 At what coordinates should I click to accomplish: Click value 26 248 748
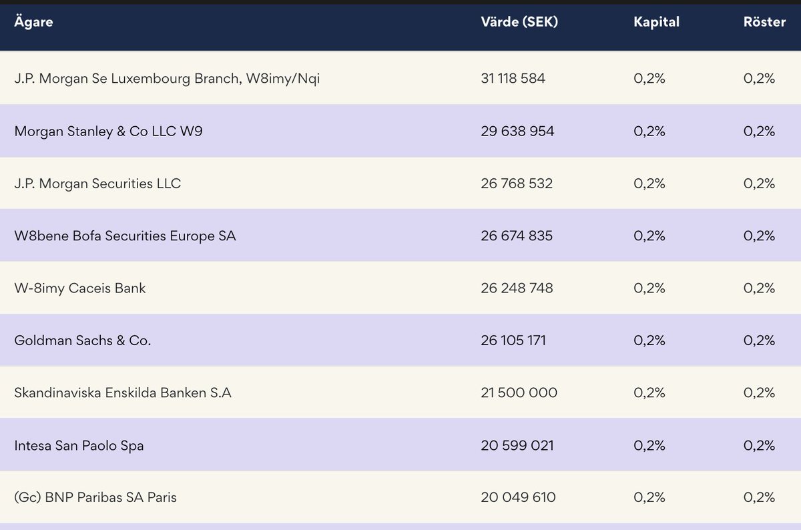pyautogui.click(x=517, y=288)
